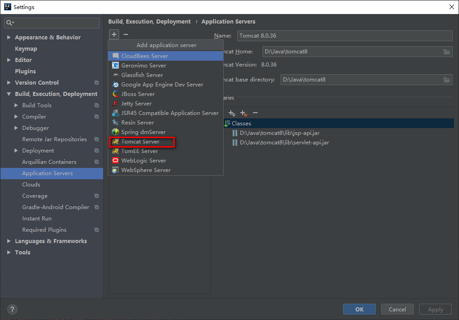459x320 pixels.
Task: Click the Name field Tomcat 8.0.36
Action: click(x=345, y=36)
